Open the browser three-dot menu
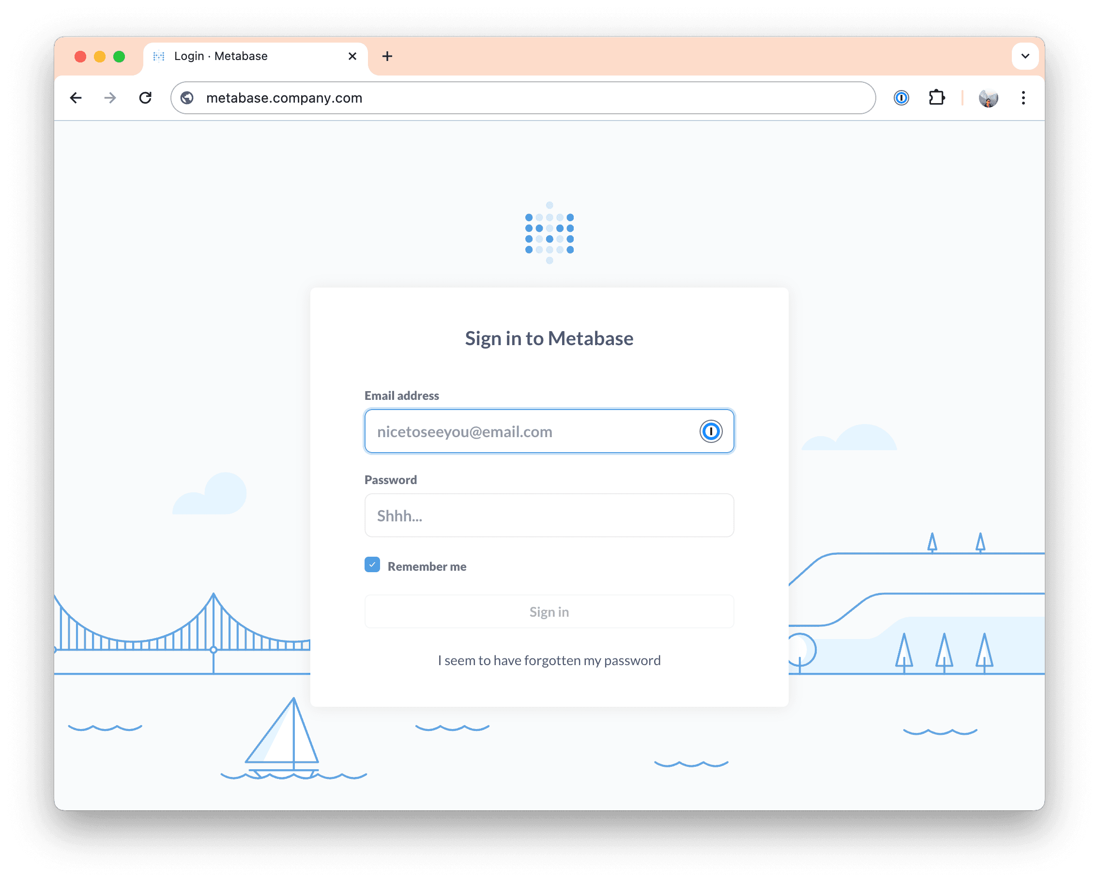1099x882 pixels. pos(1023,97)
